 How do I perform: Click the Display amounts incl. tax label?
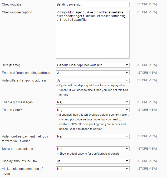(19, 161)
